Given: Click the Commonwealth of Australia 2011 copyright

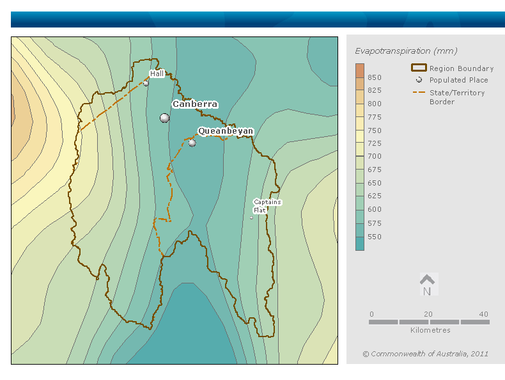Looking at the screenshot, I should [x=426, y=354].
